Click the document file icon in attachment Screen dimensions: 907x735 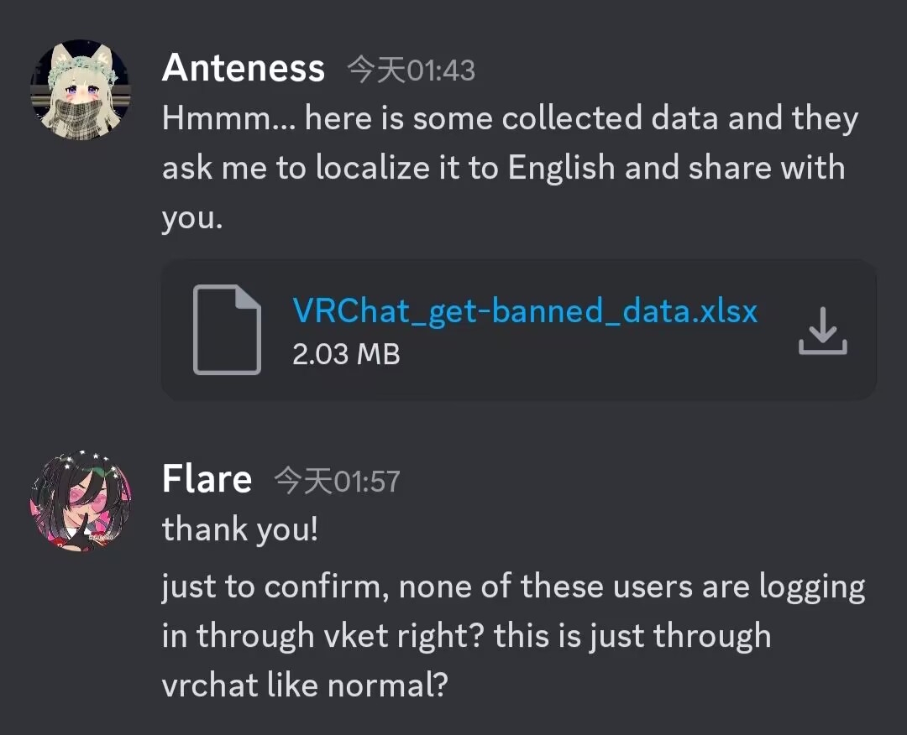click(227, 330)
